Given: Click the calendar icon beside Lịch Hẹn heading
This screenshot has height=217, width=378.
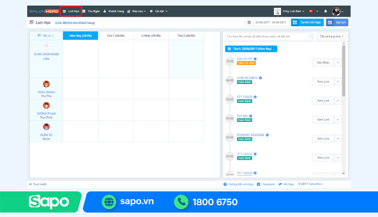Looking at the screenshot, I should [32, 22].
